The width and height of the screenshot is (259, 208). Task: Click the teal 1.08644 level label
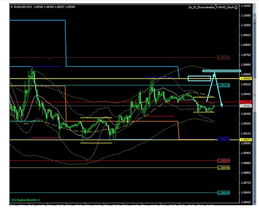tap(223, 193)
